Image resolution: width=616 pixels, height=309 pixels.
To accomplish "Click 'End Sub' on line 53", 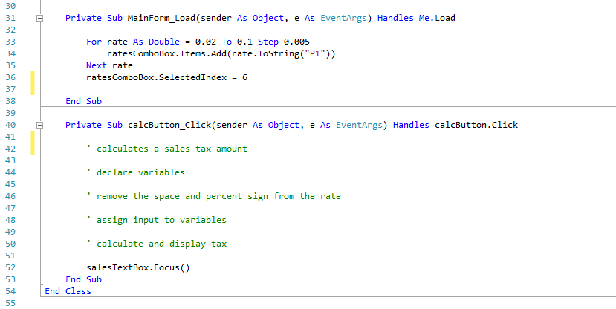I will click(83, 279).
